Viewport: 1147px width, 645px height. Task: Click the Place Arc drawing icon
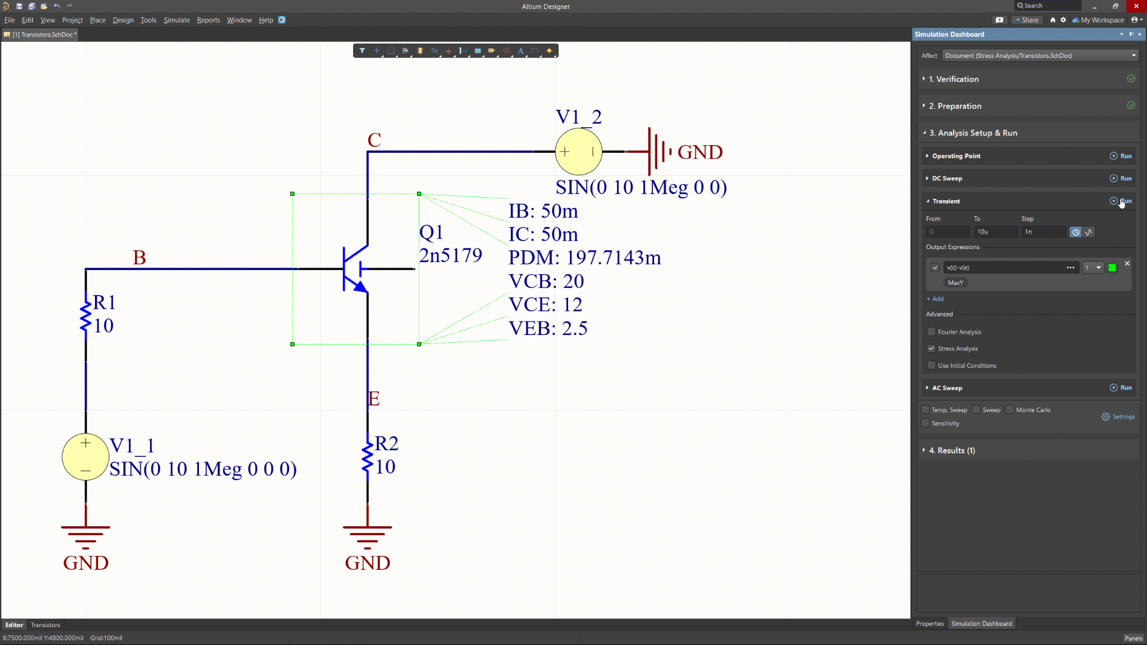click(x=535, y=51)
